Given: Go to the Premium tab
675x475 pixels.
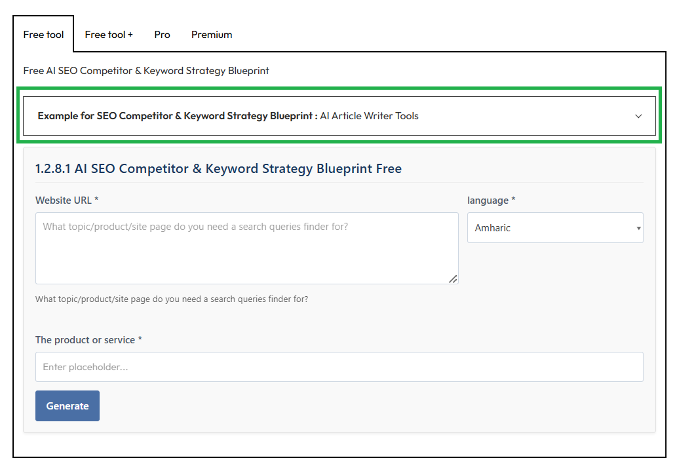Looking at the screenshot, I should 212,35.
